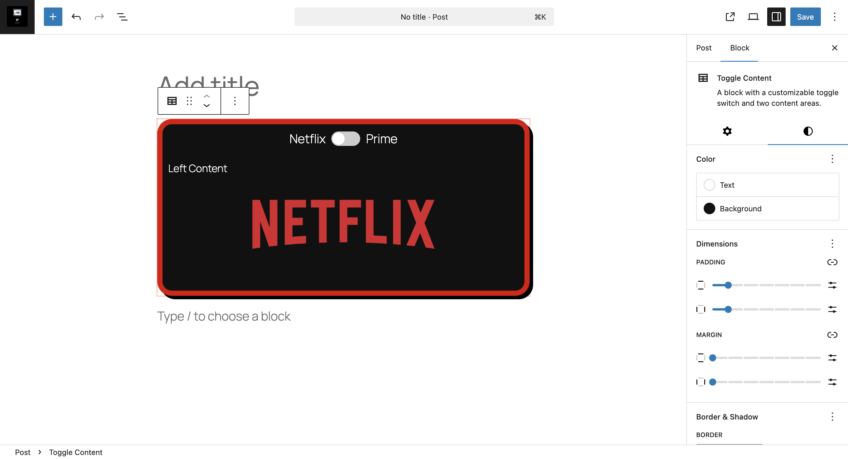Open the View Post external link icon

(730, 17)
